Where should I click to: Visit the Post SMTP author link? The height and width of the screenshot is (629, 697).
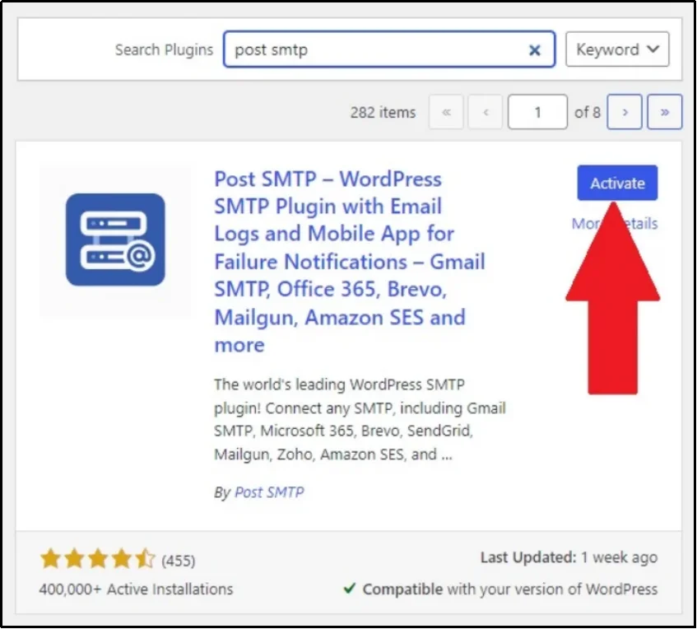(x=267, y=492)
